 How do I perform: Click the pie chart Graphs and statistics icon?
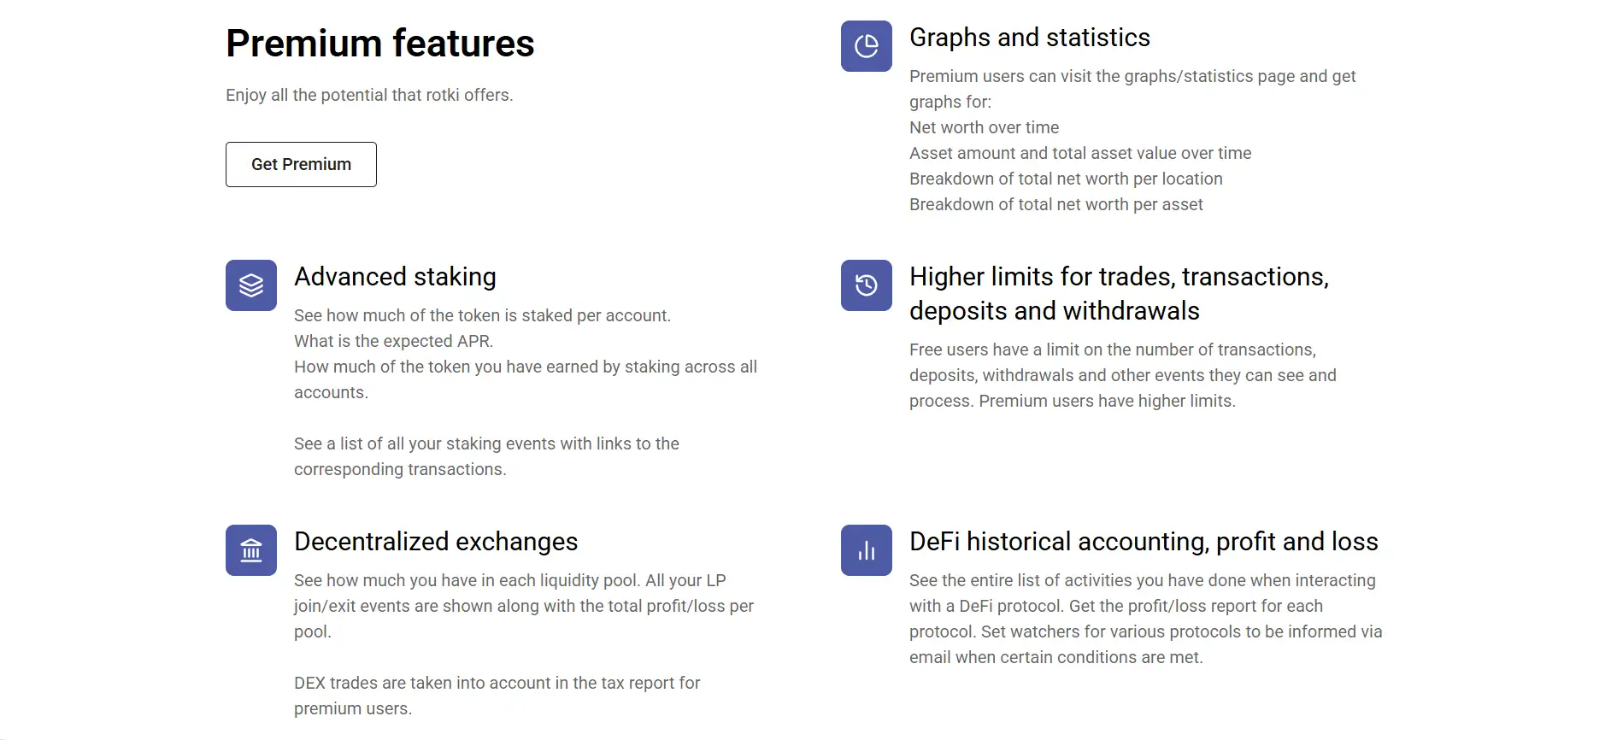pos(866,46)
